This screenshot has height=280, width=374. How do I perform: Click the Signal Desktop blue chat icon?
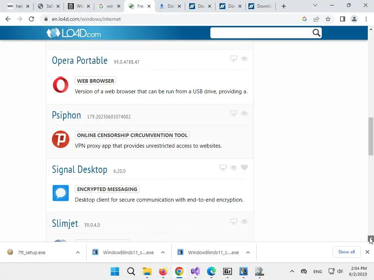click(61, 193)
